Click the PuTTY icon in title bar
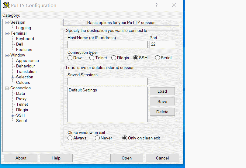Image resolution: width=246 pixels, height=168 pixels. tap(6, 5)
